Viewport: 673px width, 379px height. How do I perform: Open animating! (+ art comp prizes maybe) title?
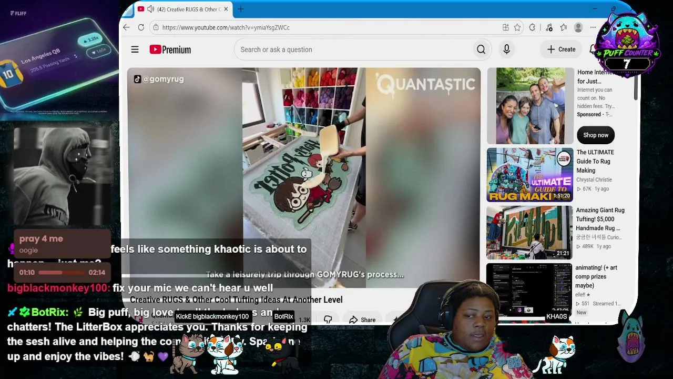tap(596, 277)
